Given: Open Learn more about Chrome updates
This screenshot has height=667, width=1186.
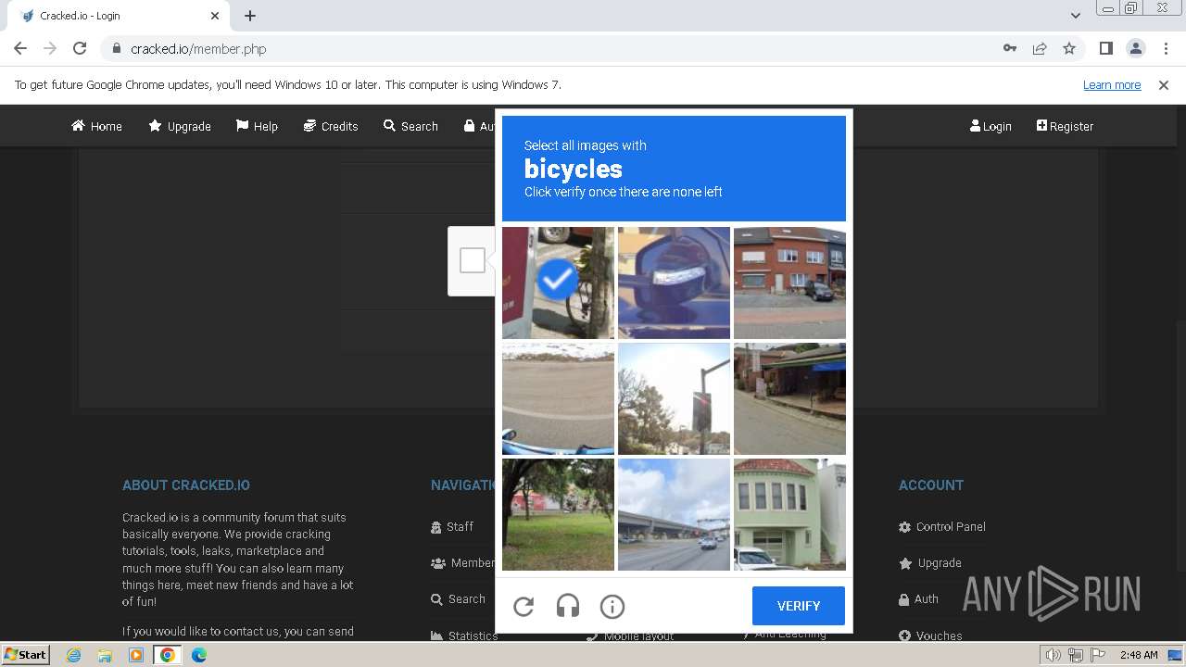Looking at the screenshot, I should coord(1112,84).
